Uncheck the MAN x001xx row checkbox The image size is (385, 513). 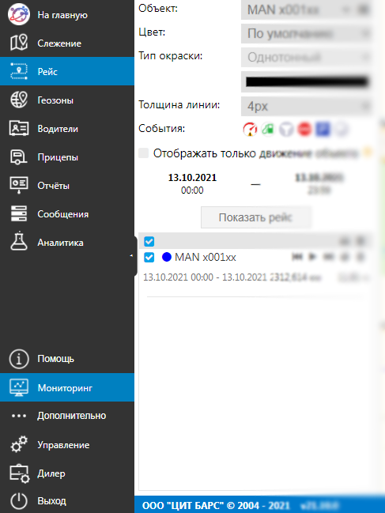pos(149,257)
